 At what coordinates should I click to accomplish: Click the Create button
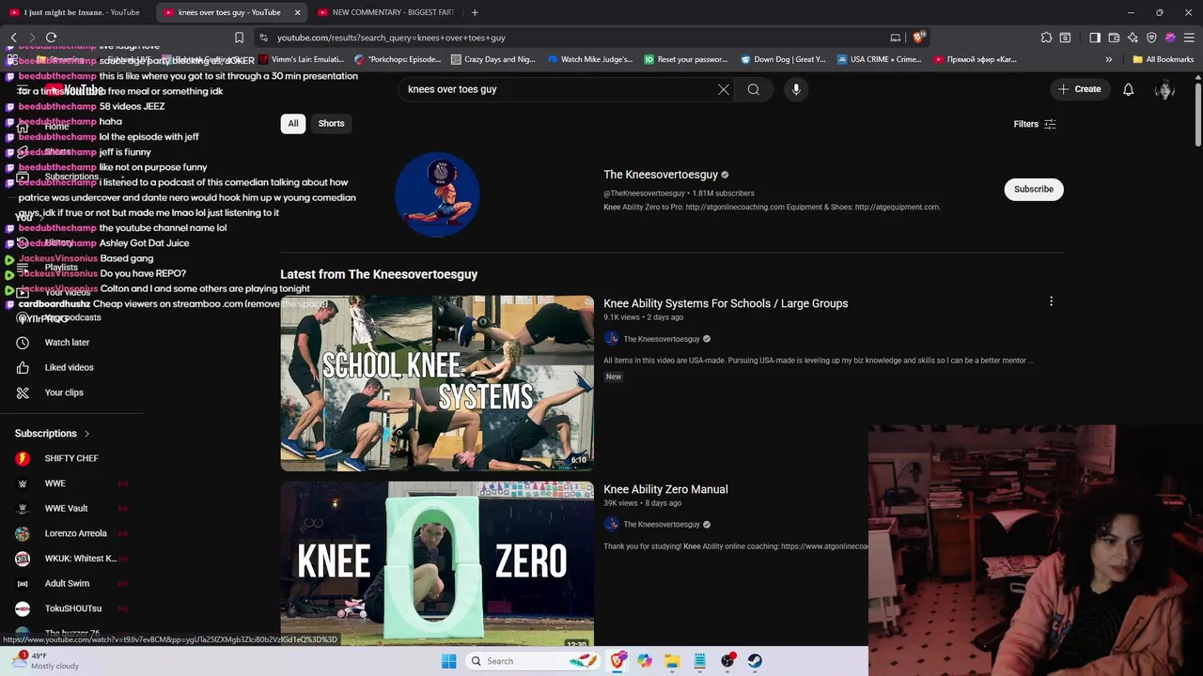pyautogui.click(x=1079, y=89)
